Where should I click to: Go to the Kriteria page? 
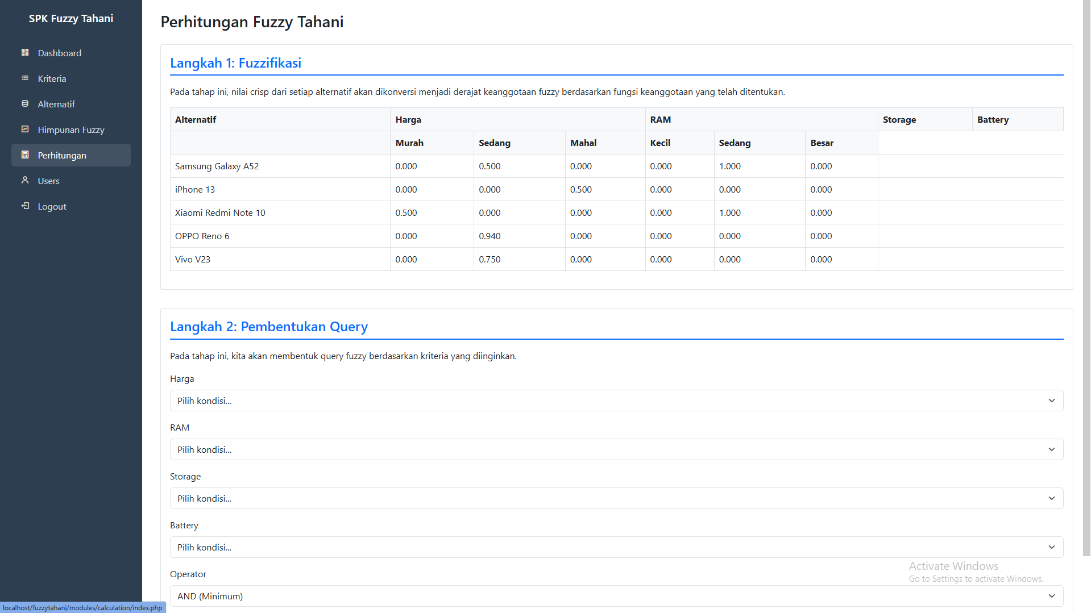[x=71, y=78]
